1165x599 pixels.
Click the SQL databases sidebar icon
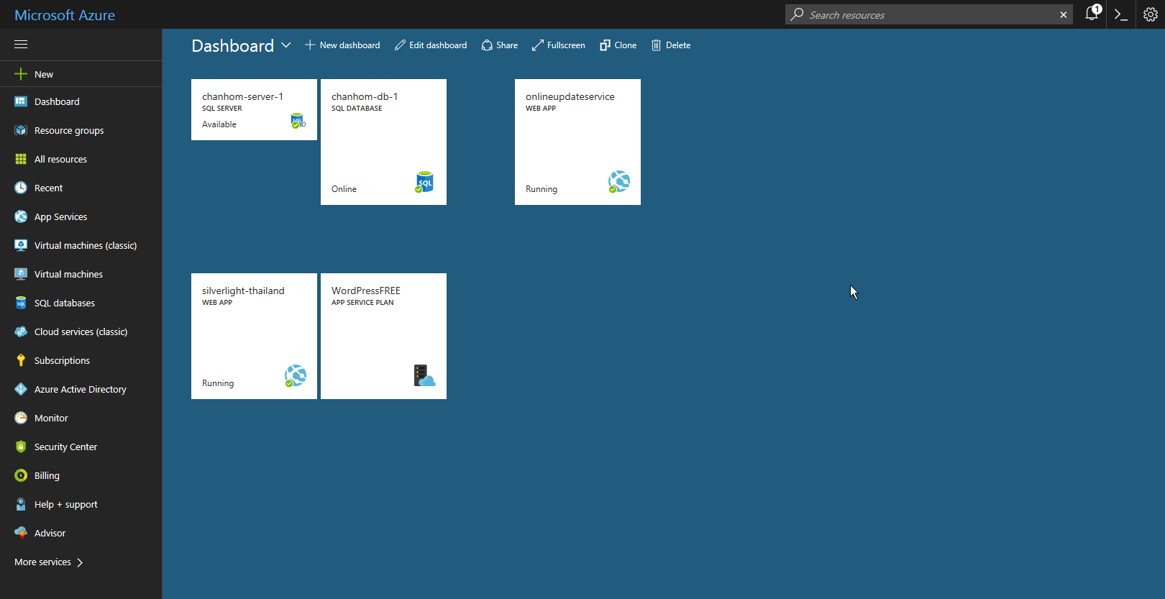(x=21, y=303)
